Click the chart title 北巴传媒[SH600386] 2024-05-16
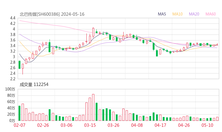The image size is (222, 132). [52, 14]
